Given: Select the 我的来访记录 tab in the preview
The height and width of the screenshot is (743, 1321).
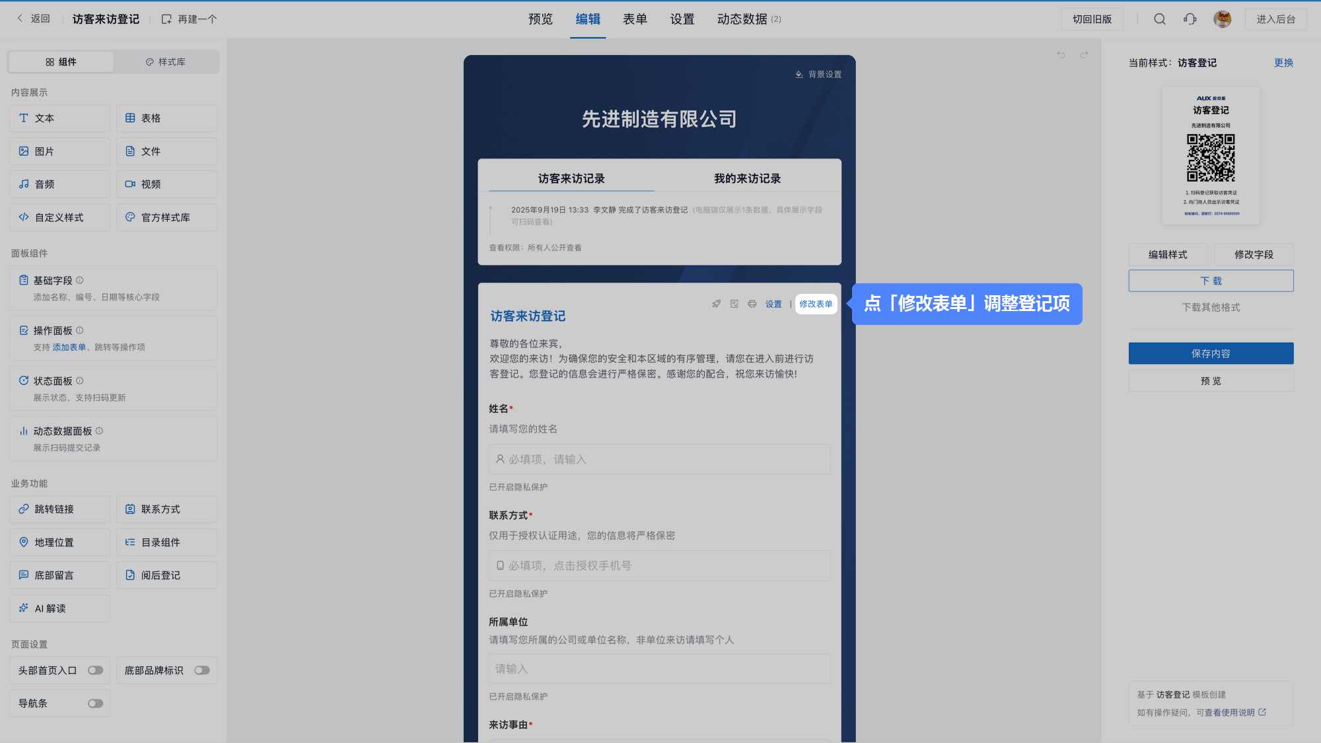Looking at the screenshot, I should tap(747, 179).
